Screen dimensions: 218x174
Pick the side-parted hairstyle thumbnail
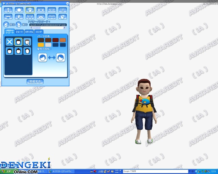[x=27, y=51]
